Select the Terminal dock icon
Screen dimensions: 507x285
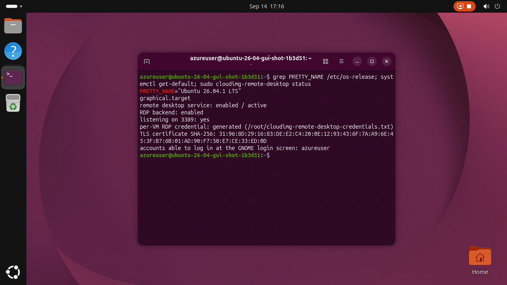13,77
